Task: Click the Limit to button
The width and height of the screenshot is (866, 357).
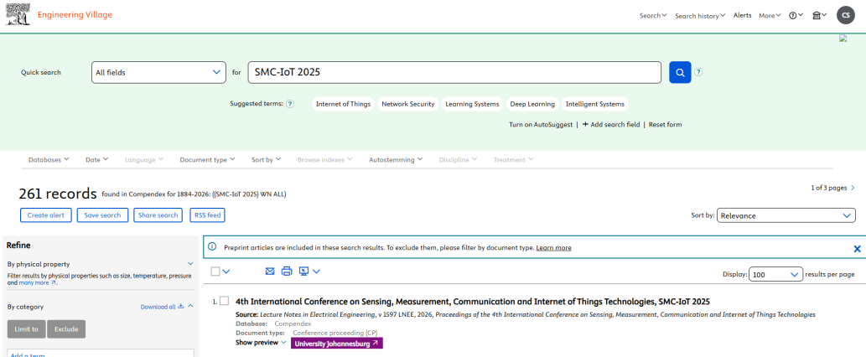Action: coord(27,329)
